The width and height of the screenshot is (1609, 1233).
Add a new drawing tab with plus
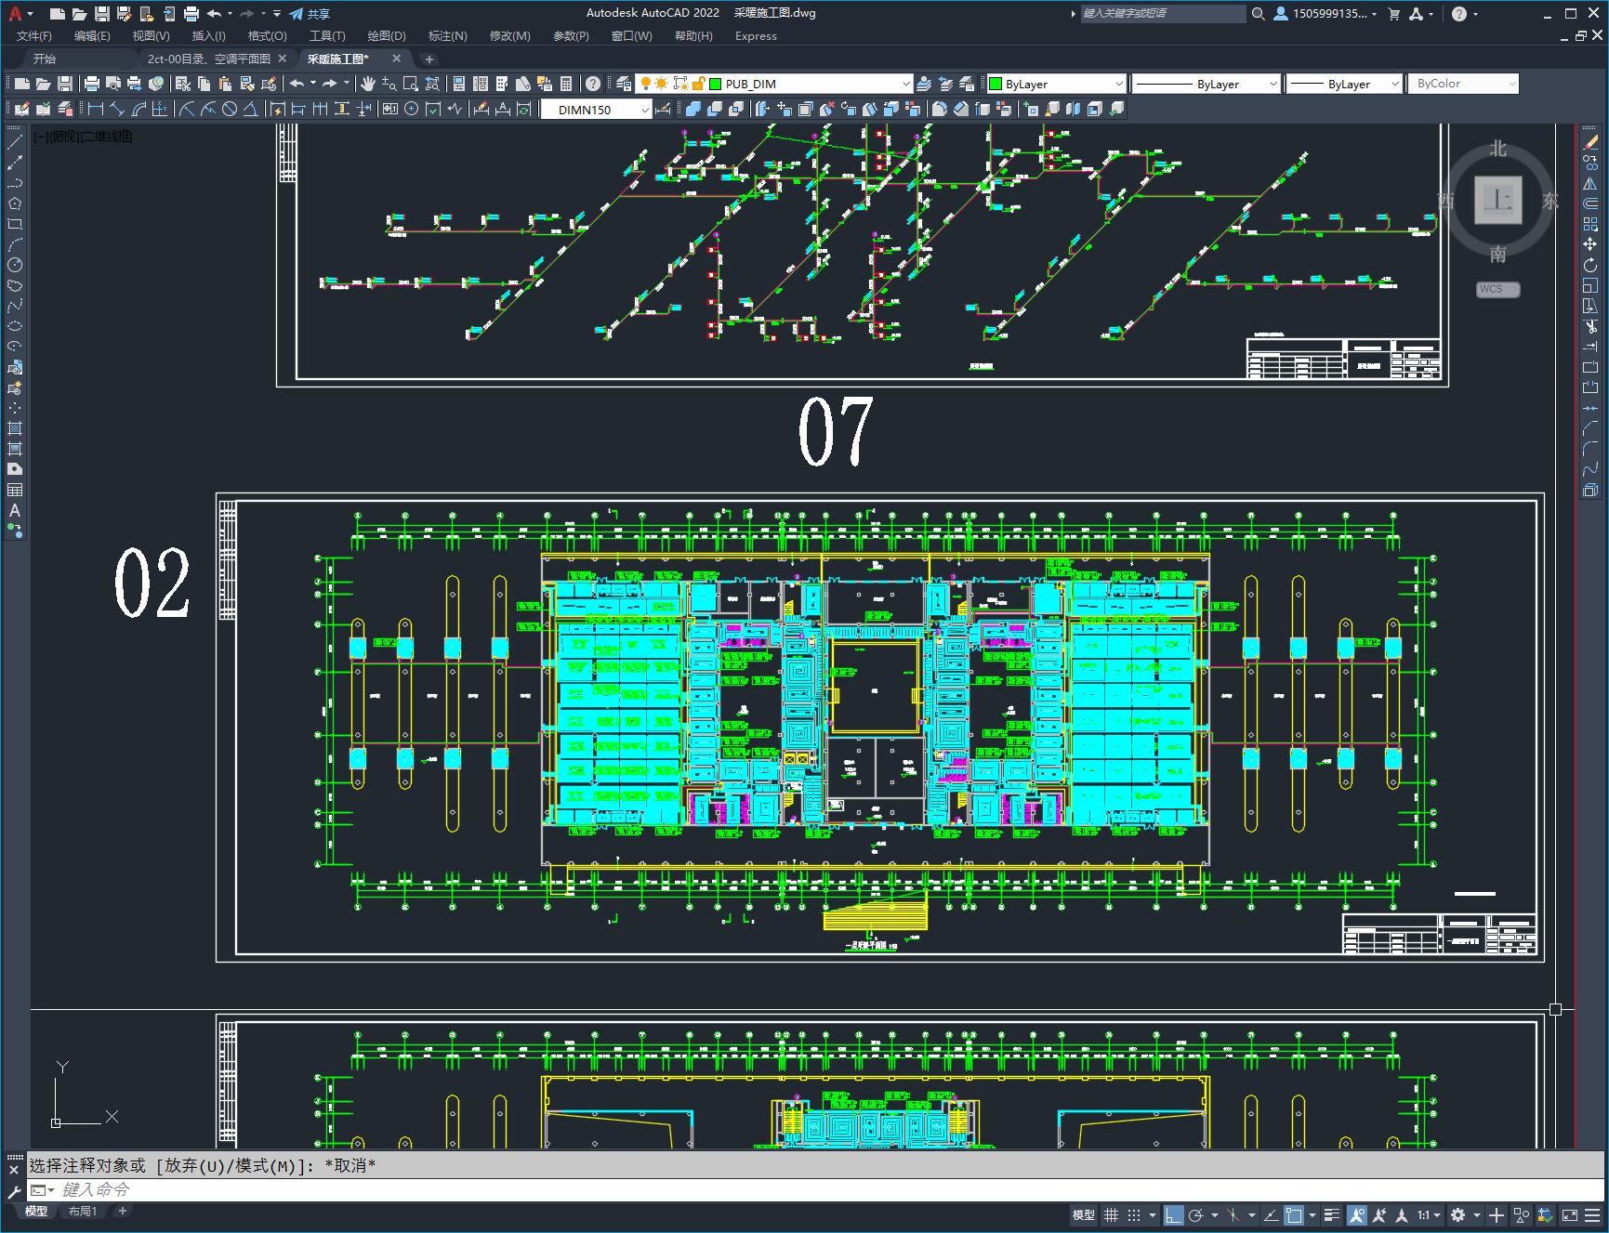click(x=429, y=59)
